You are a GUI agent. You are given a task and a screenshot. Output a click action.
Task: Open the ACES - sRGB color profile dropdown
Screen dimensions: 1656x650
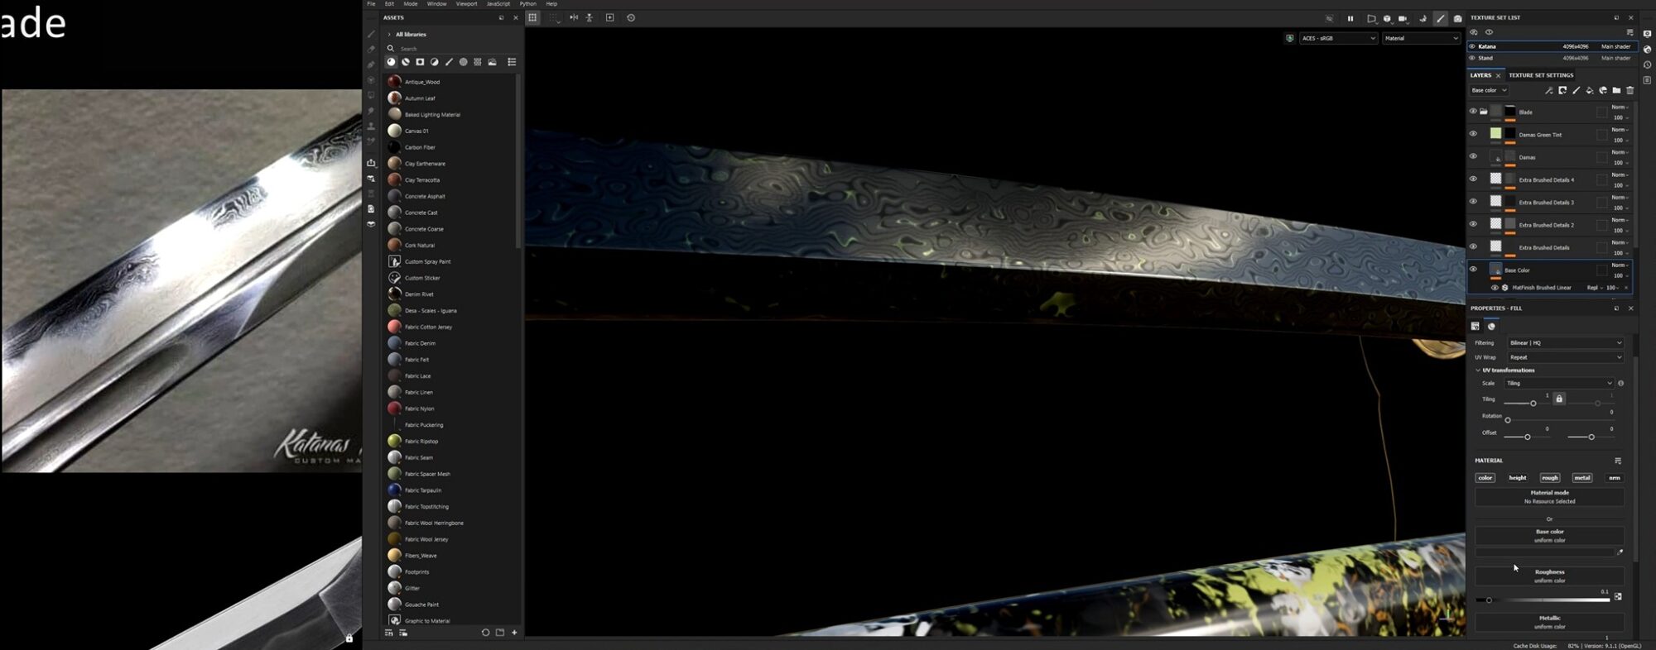tap(1338, 38)
